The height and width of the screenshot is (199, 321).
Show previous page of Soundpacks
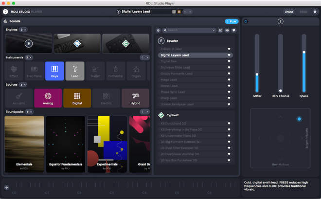143,111
